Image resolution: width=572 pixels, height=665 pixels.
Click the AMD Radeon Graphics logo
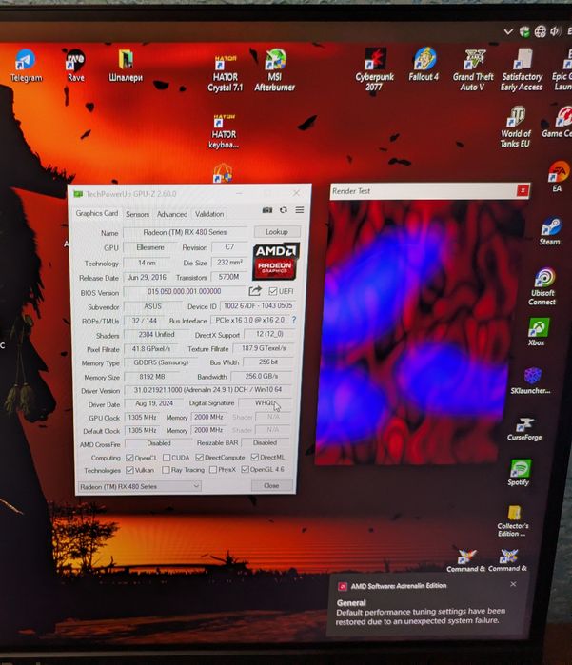pyautogui.click(x=276, y=261)
